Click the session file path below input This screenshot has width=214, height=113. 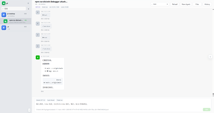(72, 110)
